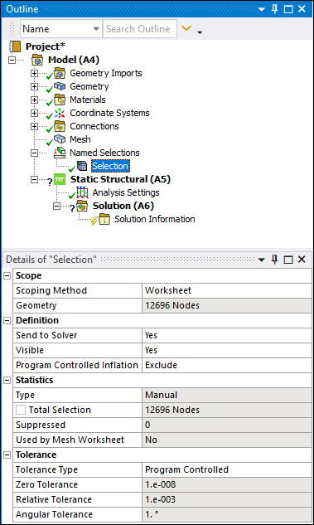
Task: Select the Solution (A6) tree item
Action: click(x=123, y=206)
